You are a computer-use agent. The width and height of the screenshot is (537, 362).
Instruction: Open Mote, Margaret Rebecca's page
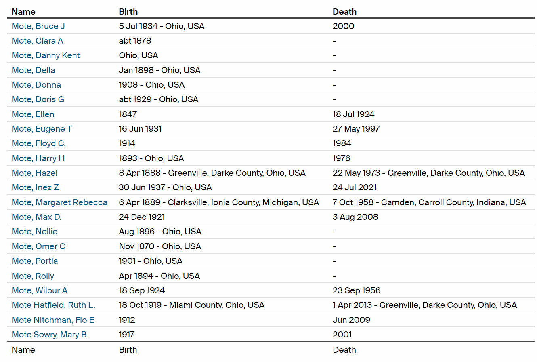point(59,202)
